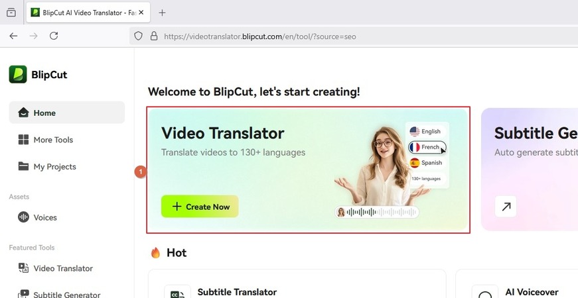Open the Subtitle Translator card
Image resolution: width=578 pixels, height=298 pixels.
click(297, 283)
